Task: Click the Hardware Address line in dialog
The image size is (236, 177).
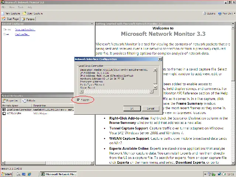Action: tap(102, 79)
